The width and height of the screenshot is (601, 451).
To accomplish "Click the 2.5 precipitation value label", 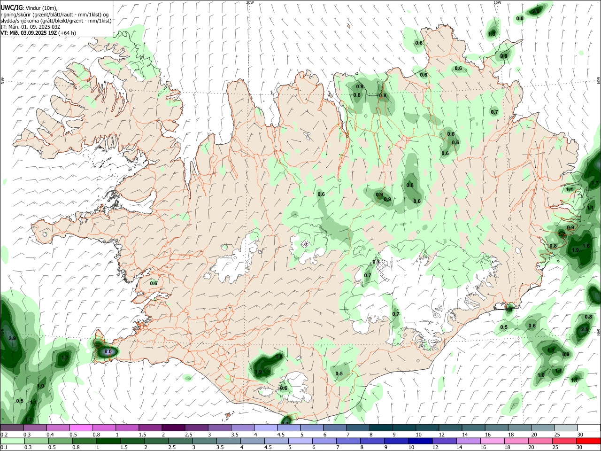I will tap(585, 330).
